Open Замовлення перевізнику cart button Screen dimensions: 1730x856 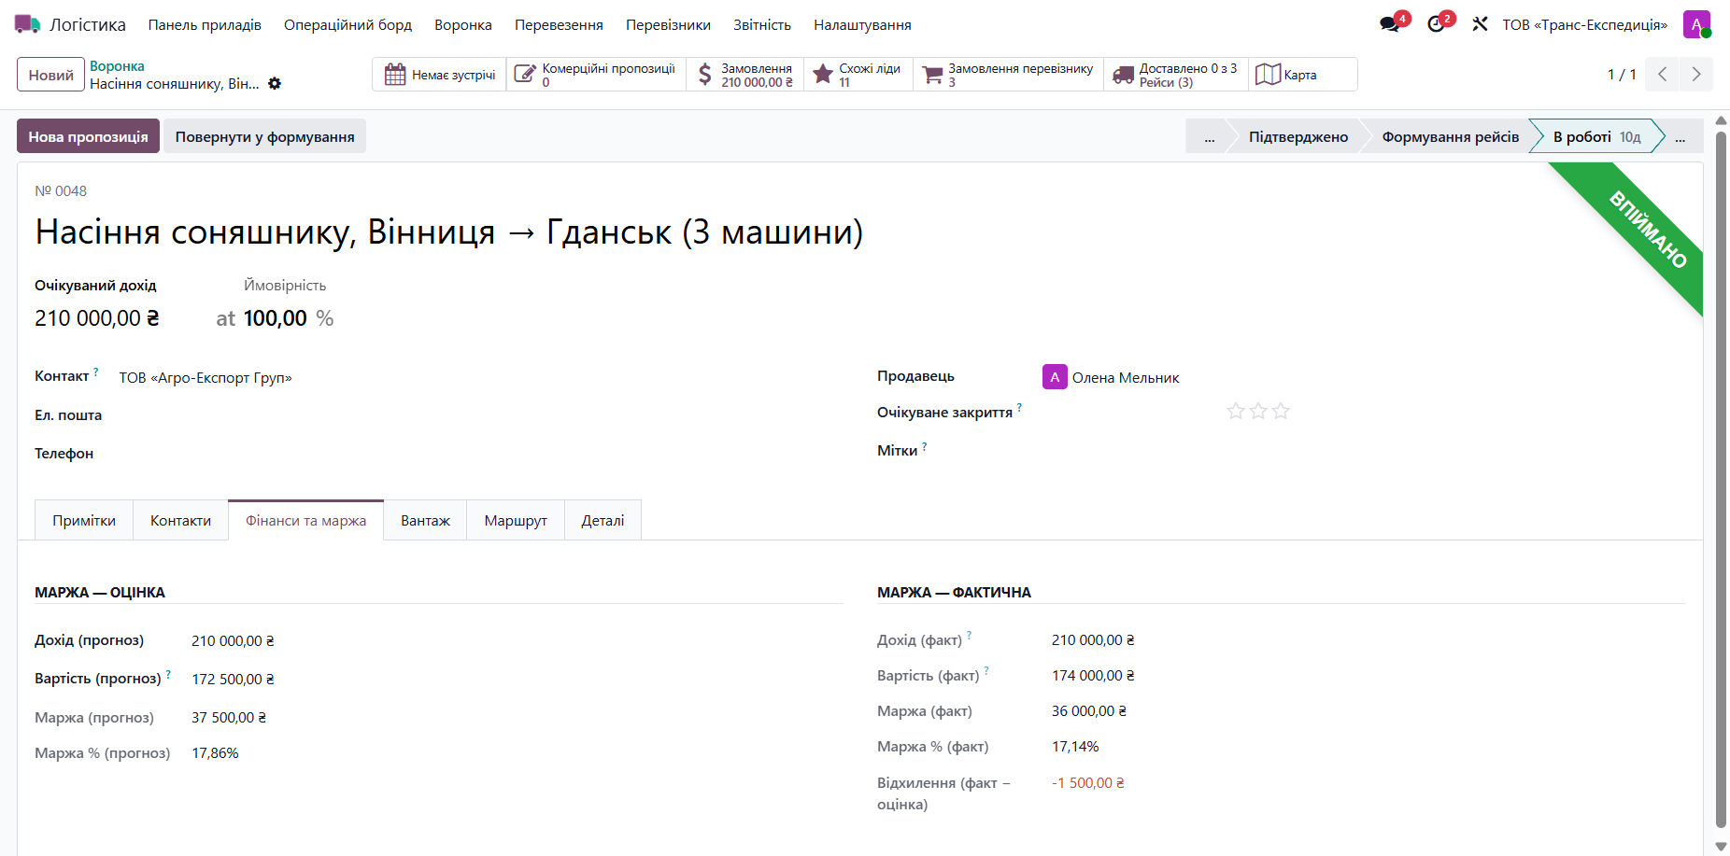(1008, 75)
